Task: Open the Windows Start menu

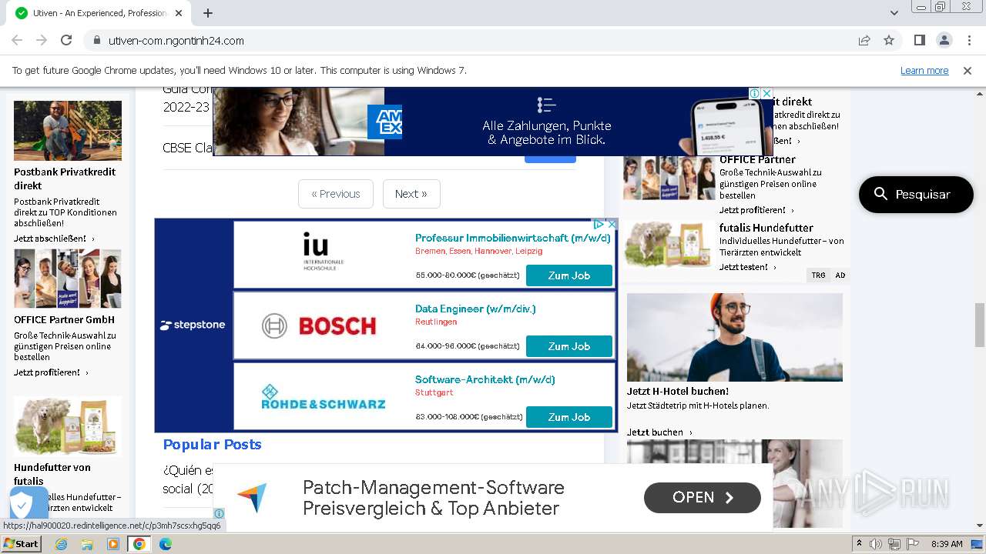Action: point(22,544)
